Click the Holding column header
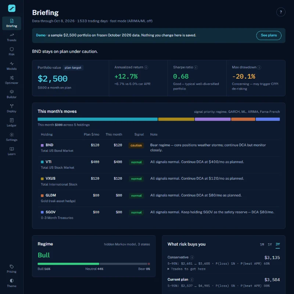This screenshot has height=294, width=294. click(47, 135)
